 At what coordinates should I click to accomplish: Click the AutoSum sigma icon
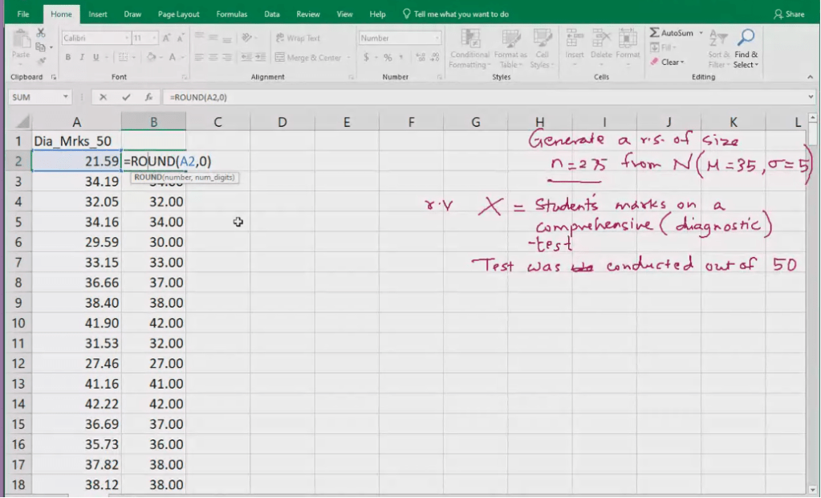pos(655,33)
